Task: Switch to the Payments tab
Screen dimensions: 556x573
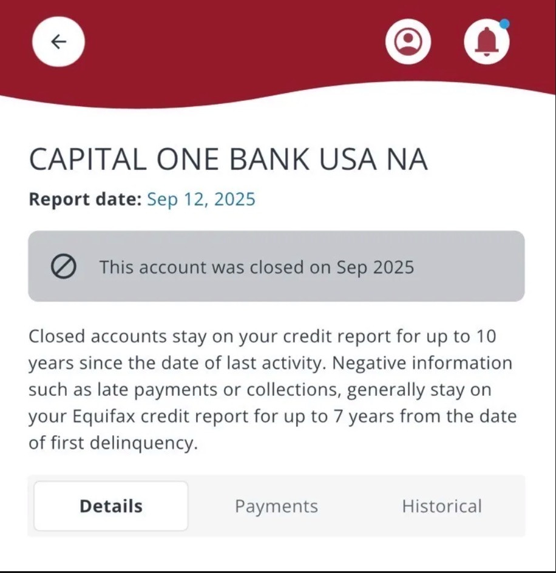Action: click(276, 506)
